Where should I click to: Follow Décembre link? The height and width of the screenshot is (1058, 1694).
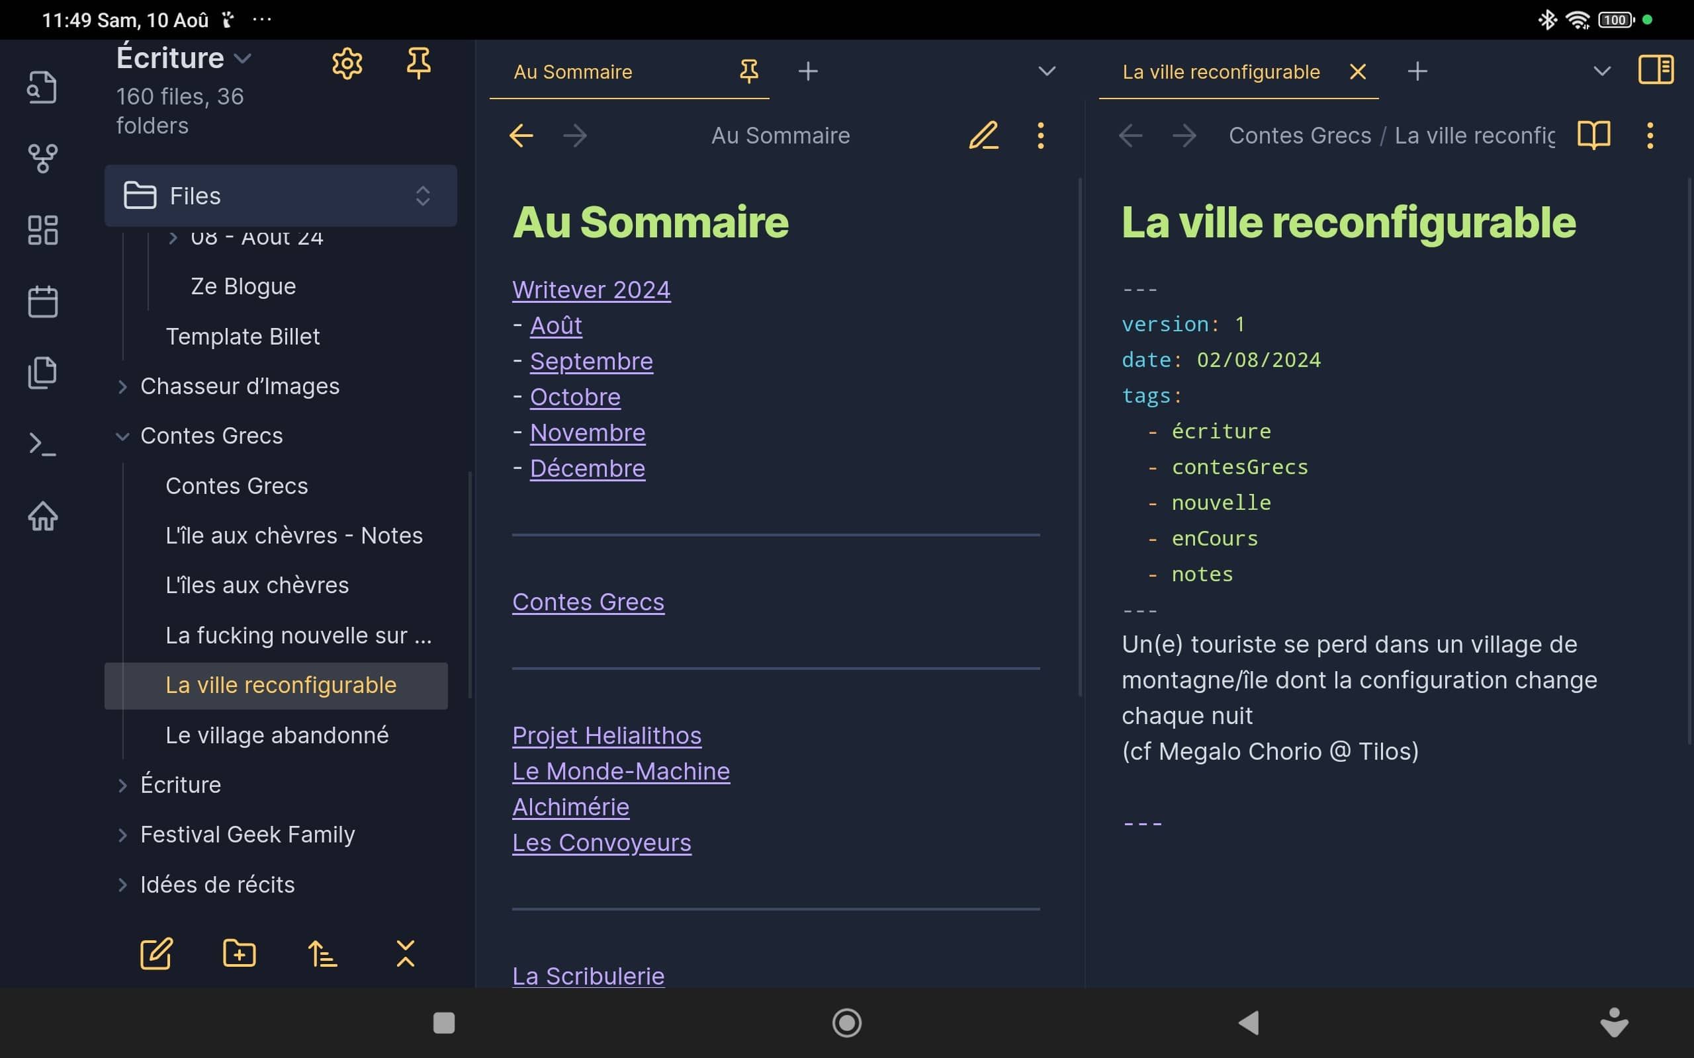[588, 468]
